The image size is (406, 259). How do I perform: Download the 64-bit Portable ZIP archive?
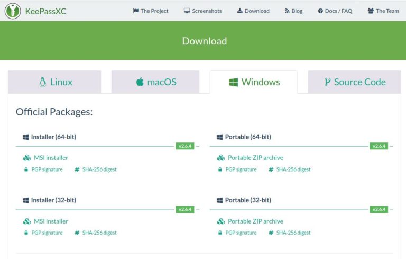(x=255, y=158)
